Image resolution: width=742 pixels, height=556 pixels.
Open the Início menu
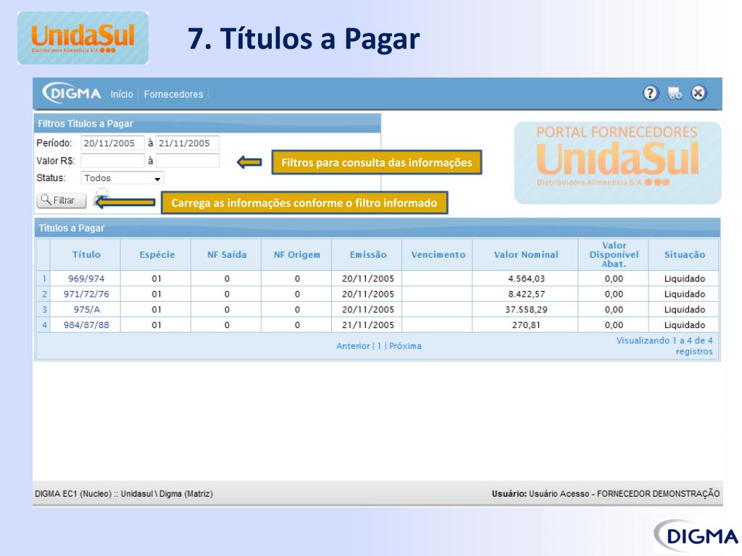(x=122, y=94)
